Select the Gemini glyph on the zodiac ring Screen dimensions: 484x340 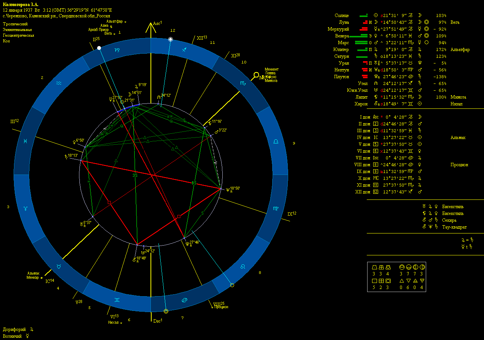(x=116, y=300)
